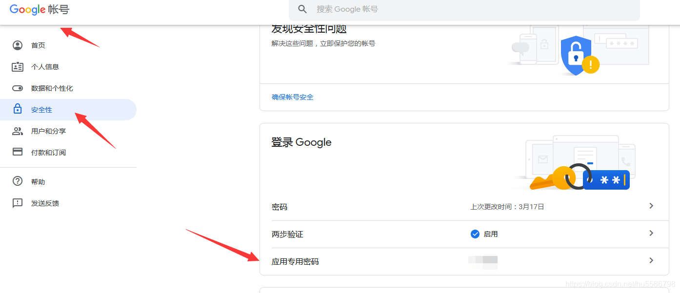Click the 登录 Google heading
This screenshot has height=293, width=680.
[x=301, y=142]
